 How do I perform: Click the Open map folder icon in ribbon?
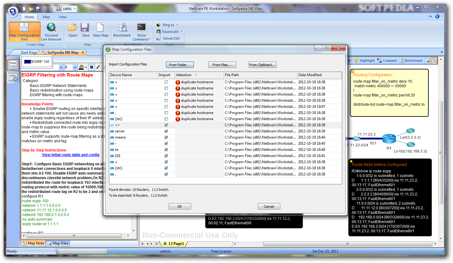72,28
